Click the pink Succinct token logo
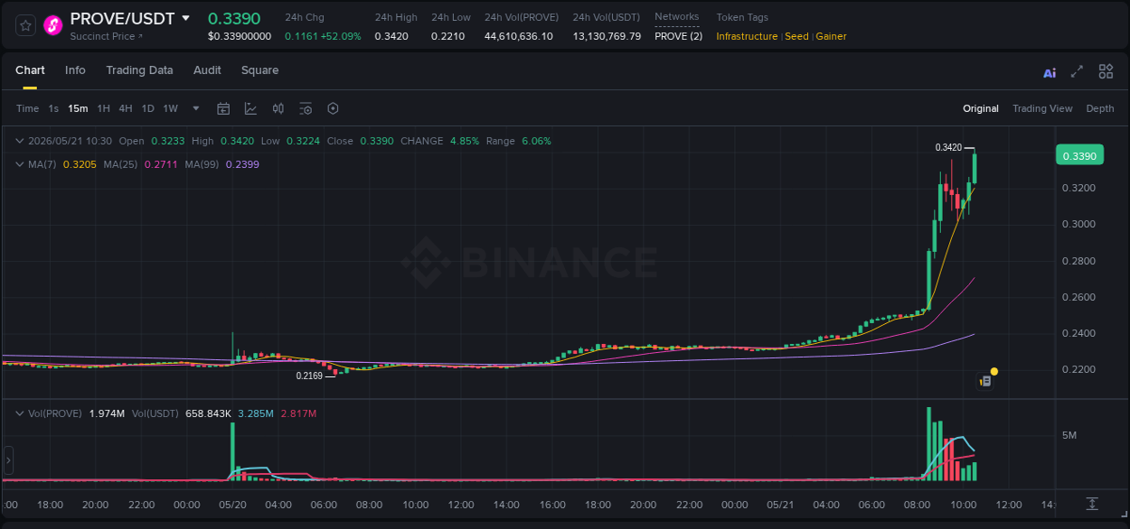This screenshot has width=1130, height=529. click(x=53, y=26)
